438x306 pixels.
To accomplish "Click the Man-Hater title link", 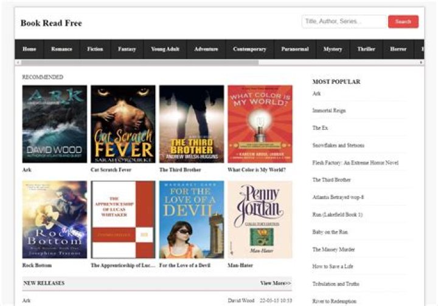I will tap(240, 265).
